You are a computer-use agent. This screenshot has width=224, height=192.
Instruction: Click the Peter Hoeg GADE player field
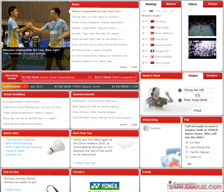(198, 100)
